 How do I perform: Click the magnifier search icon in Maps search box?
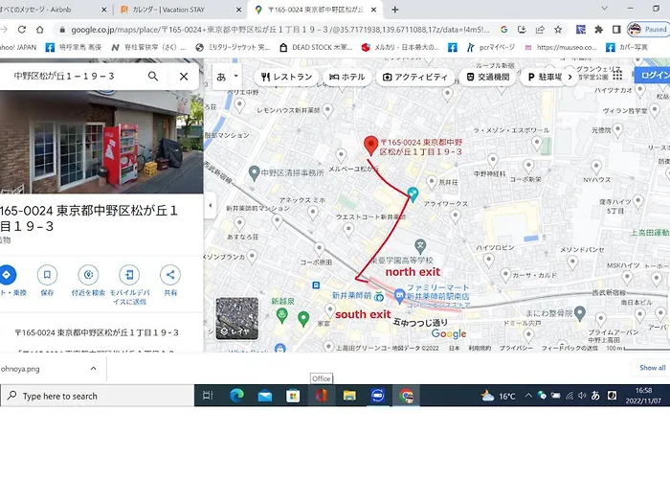click(153, 76)
